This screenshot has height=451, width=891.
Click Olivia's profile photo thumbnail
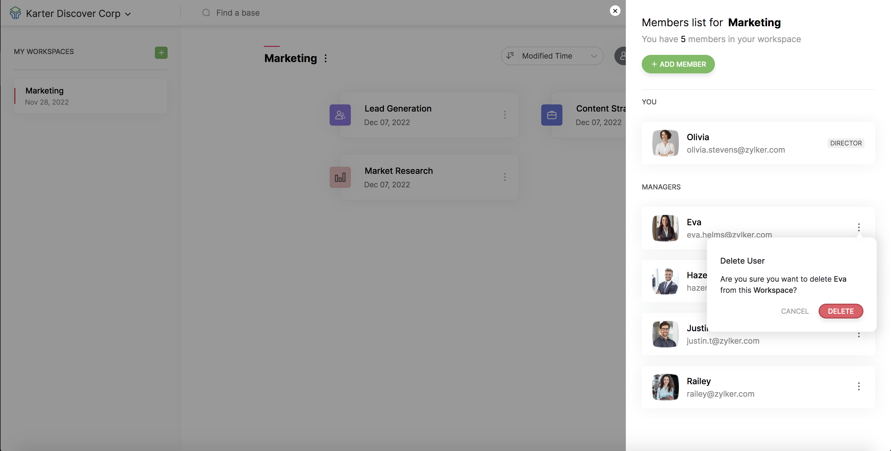point(665,143)
